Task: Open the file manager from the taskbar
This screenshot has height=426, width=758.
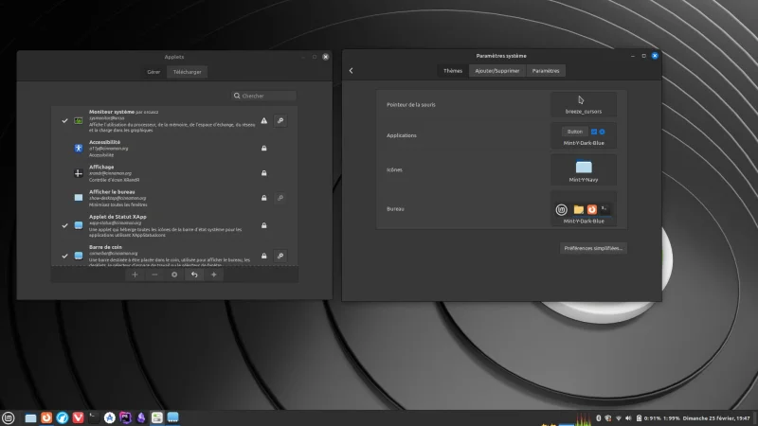Action: pyautogui.click(x=30, y=417)
